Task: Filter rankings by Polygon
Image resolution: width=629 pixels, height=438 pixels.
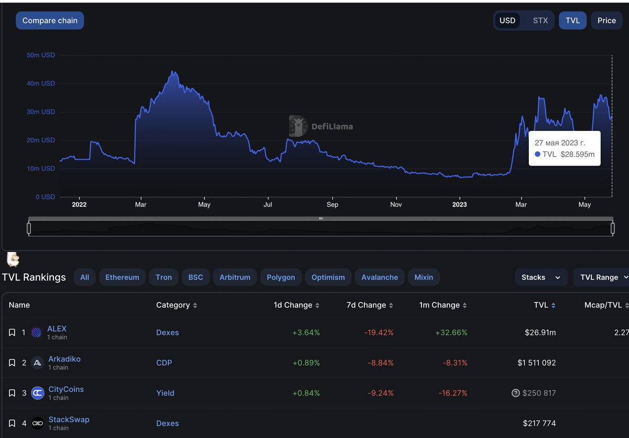Action: pos(281,277)
